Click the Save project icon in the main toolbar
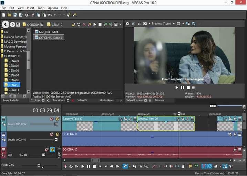The width and height of the screenshot is (247, 176). 15,15
